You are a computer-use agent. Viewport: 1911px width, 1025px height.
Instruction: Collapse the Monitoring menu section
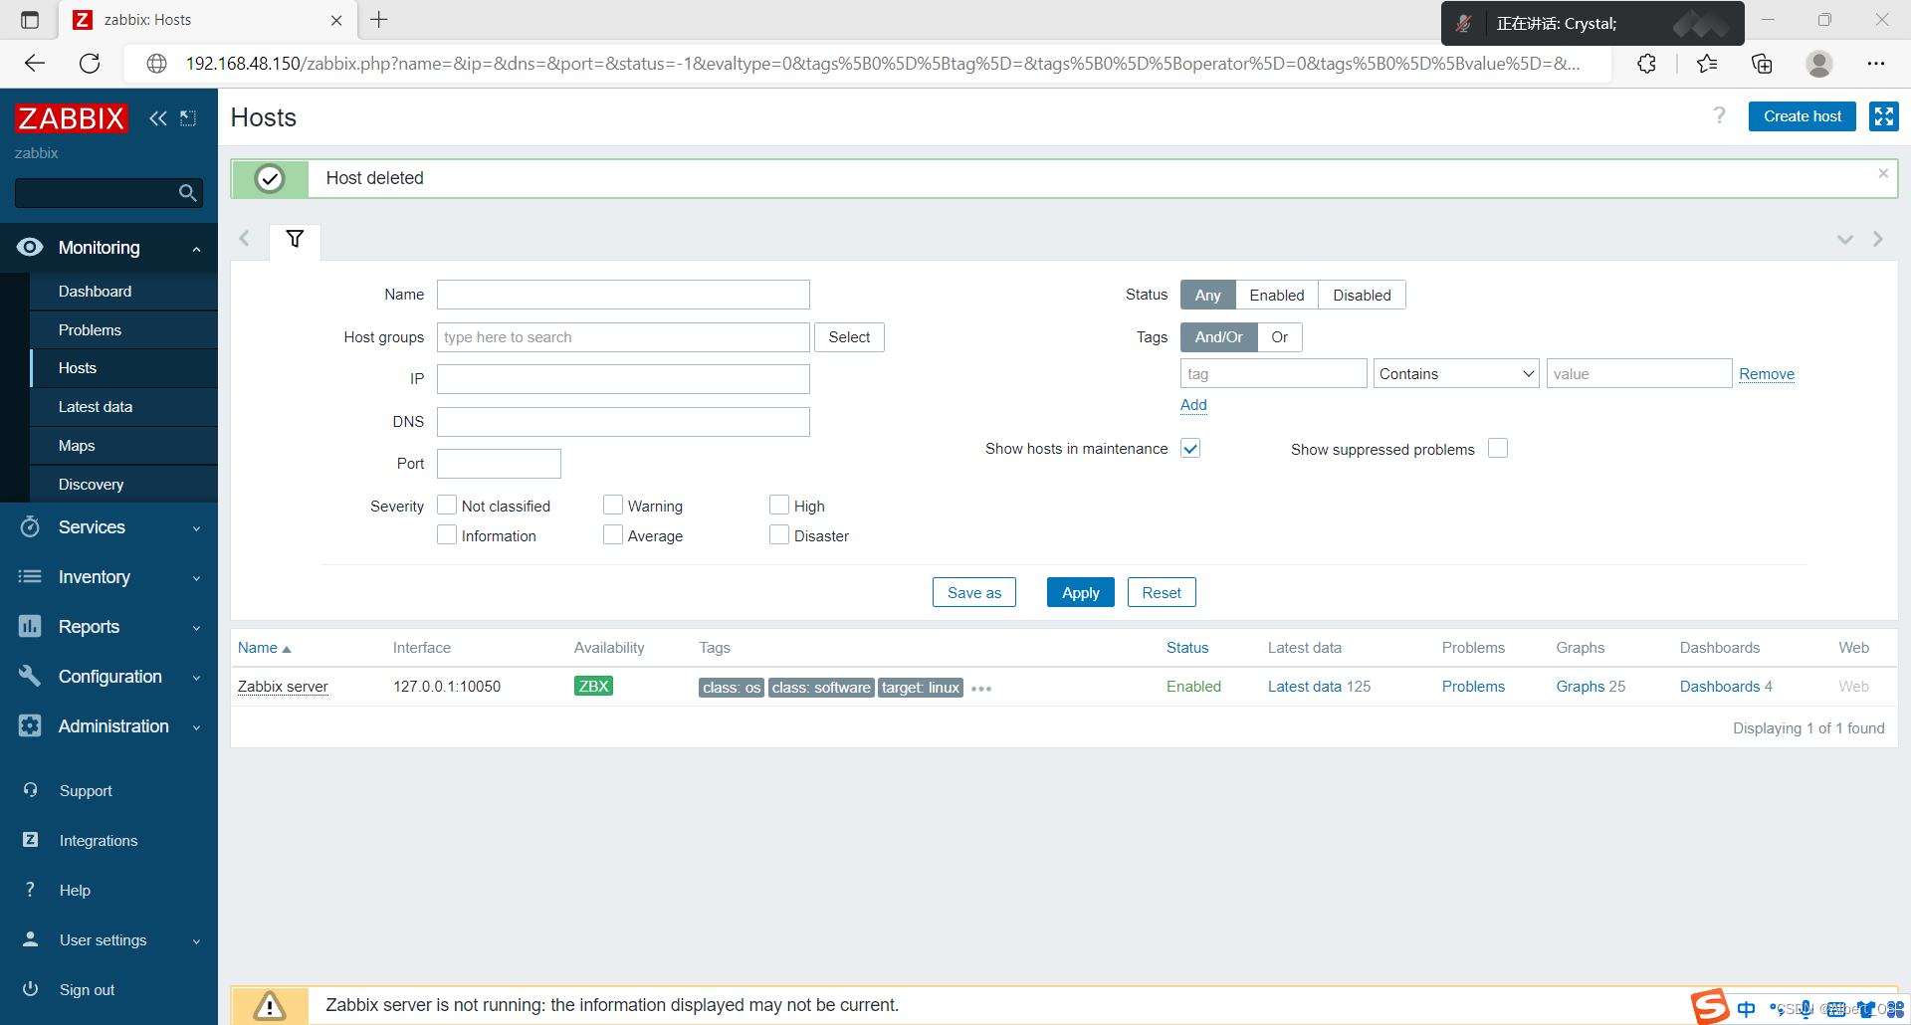[x=196, y=249]
